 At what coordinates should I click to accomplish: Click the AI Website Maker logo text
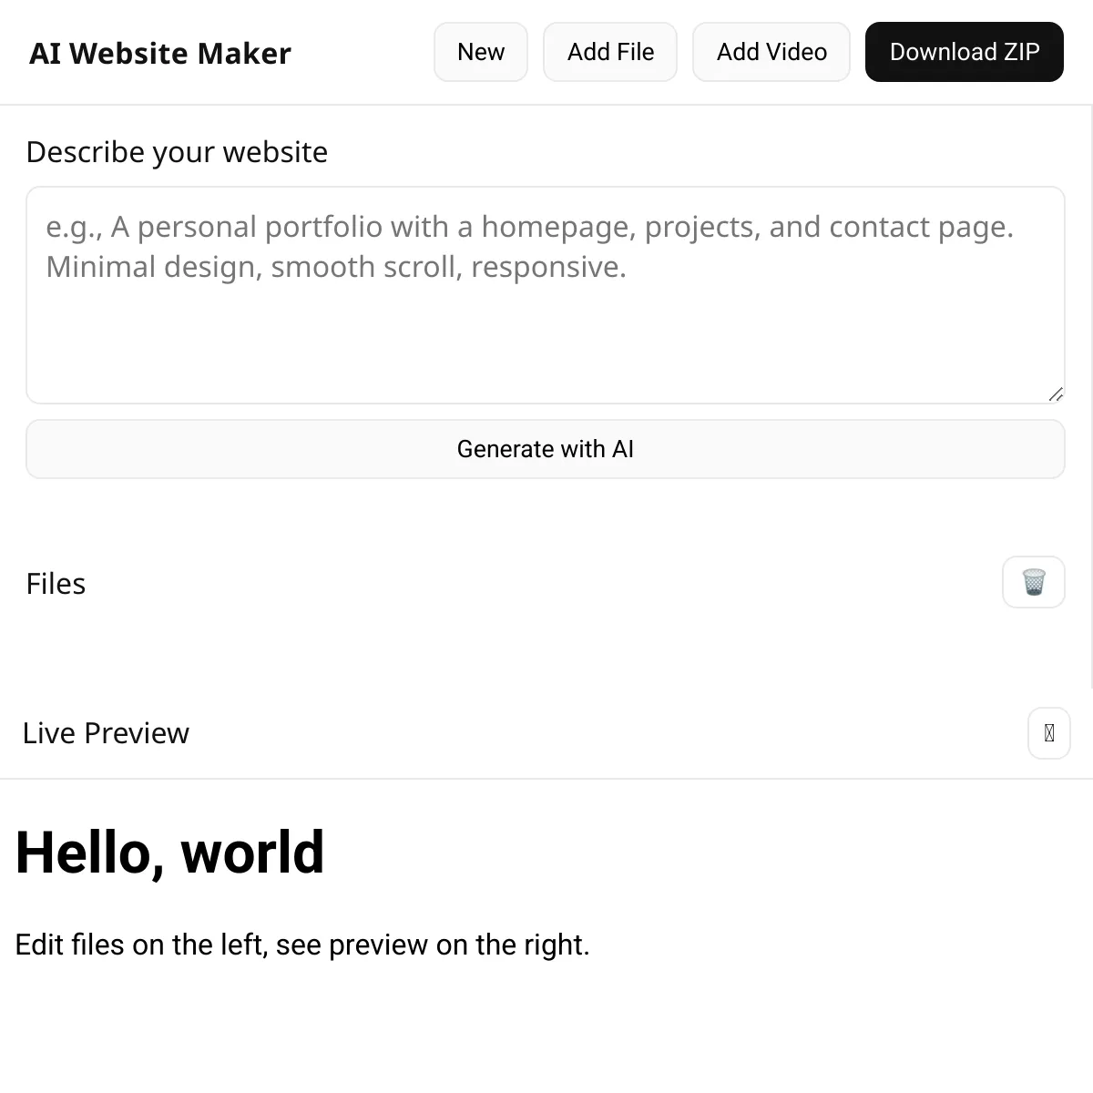(159, 53)
